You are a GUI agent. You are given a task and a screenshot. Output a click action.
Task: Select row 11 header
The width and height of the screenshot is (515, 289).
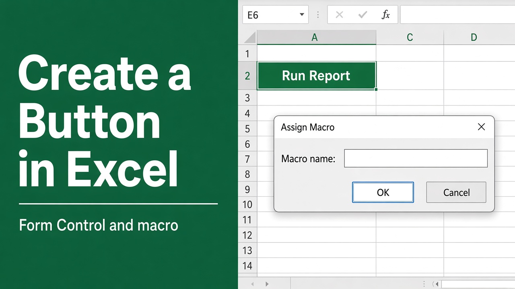click(x=247, y=220)
